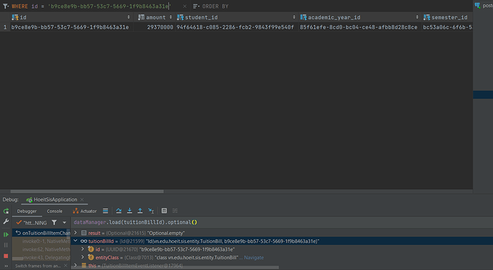This screenshot has height=270, width=493.
Task: Open sort arrows on amount column
Action: [x=171, y=17]
